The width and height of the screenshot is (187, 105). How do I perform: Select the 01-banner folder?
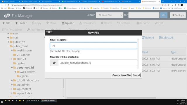coord(23,55)
